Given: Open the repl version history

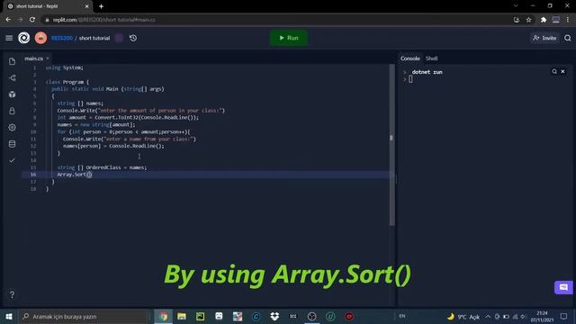Looking at the screenshot, I should pyautogui.click(x=133, y=38).
